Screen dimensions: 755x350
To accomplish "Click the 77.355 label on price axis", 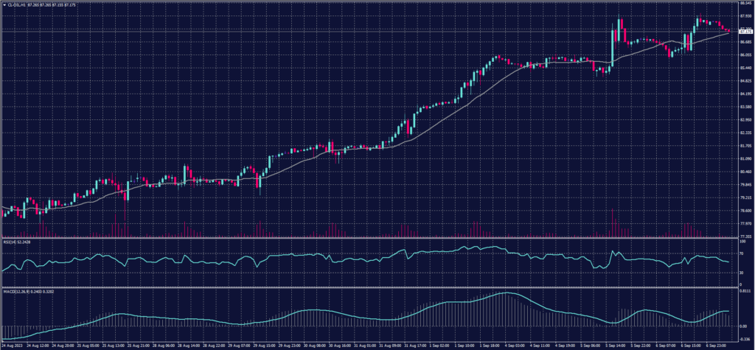I will (x=744, y=236).
